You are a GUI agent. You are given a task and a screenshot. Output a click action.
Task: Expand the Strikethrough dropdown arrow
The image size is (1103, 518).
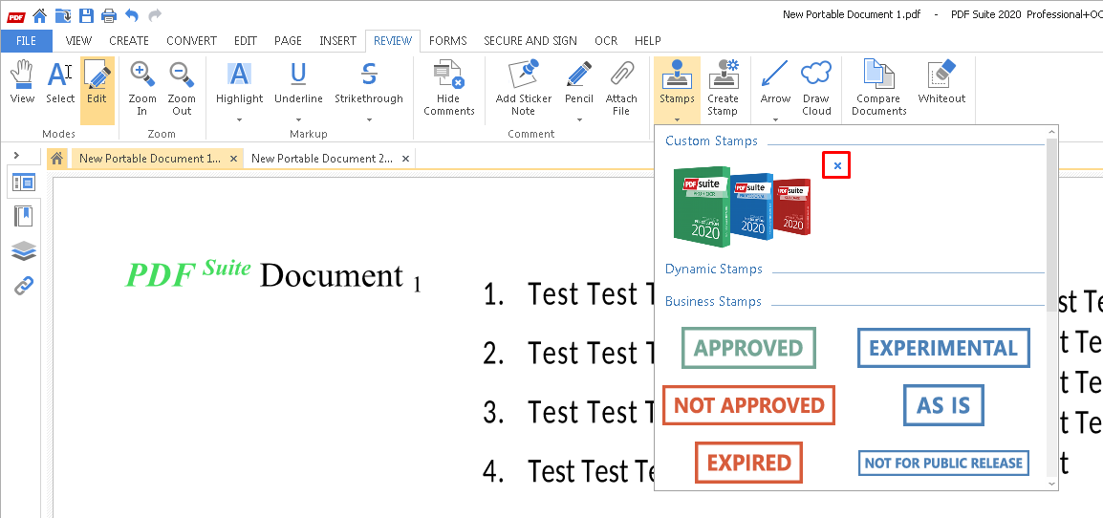[369, 119]
